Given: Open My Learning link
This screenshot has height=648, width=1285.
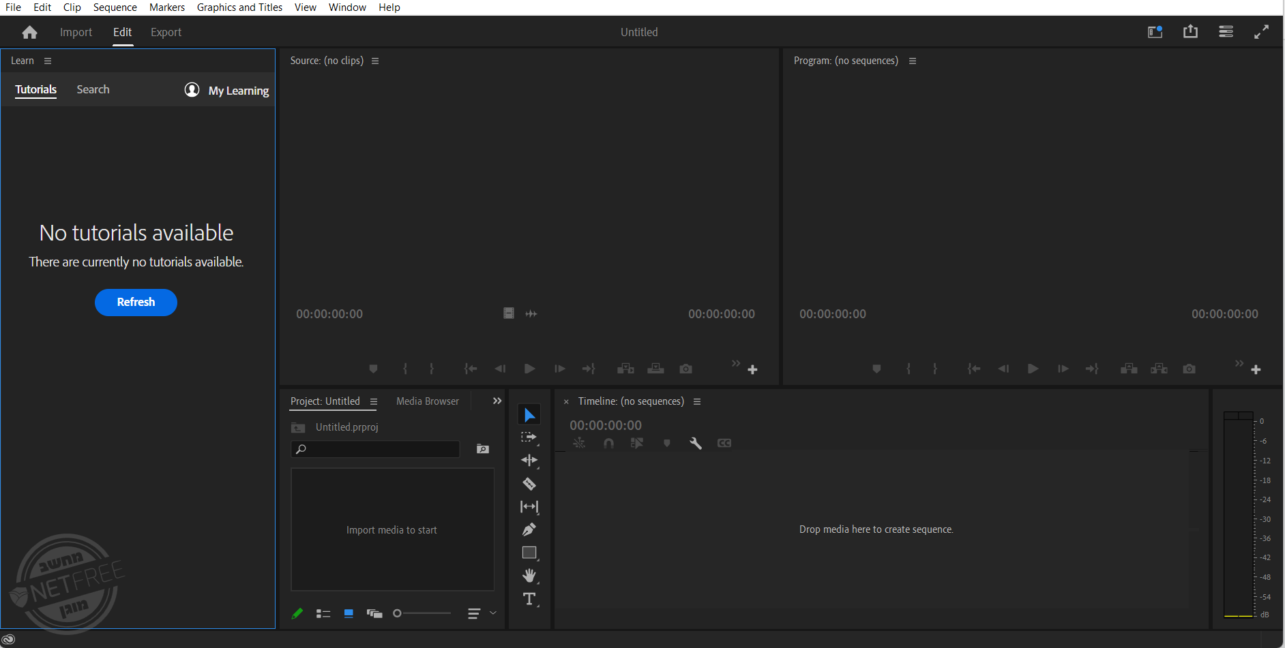Looking at the screenshot, I should coord(238,91).
